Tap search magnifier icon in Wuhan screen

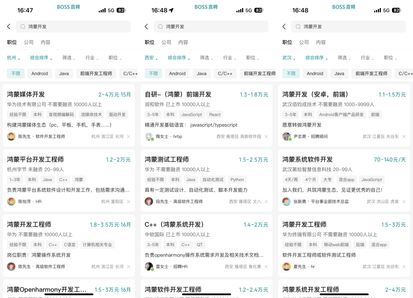[x=298, y=27]
